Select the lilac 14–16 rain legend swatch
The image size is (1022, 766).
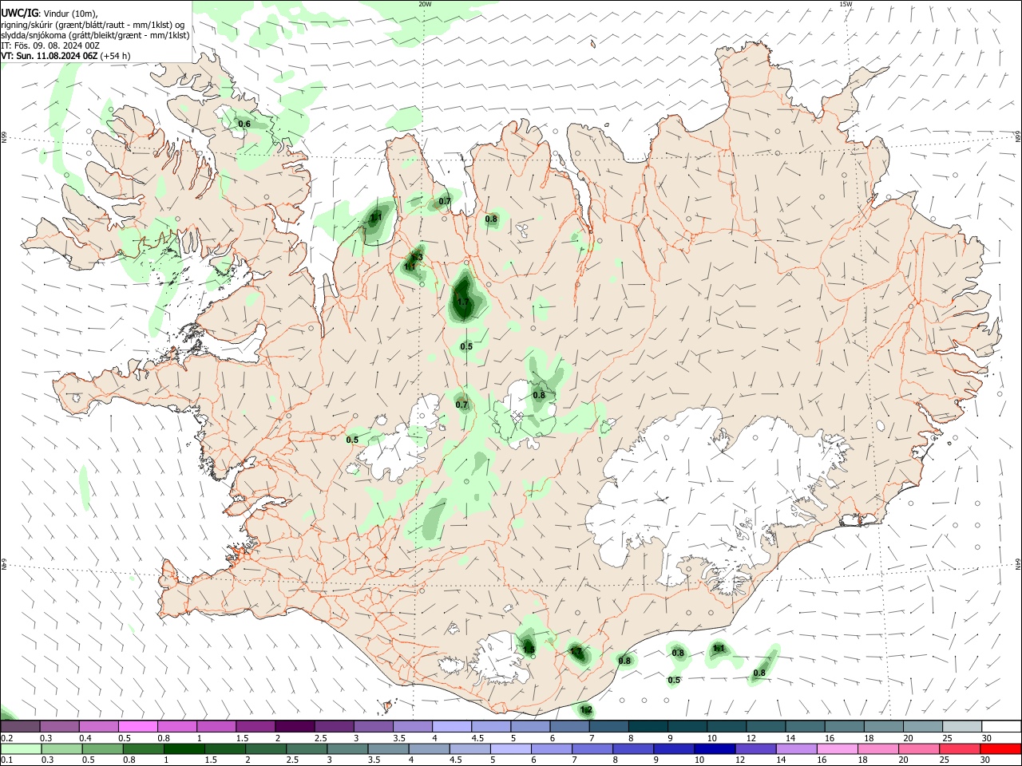[798, 748]
